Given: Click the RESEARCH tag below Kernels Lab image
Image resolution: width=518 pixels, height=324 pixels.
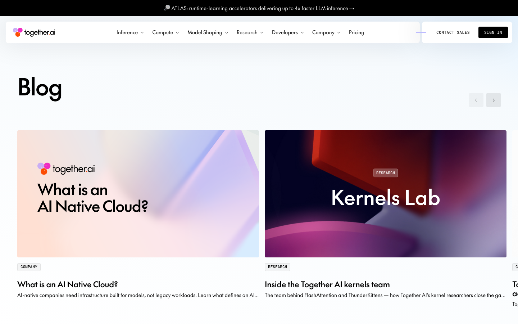Looking at the screenshot, I should pos(277,267).
